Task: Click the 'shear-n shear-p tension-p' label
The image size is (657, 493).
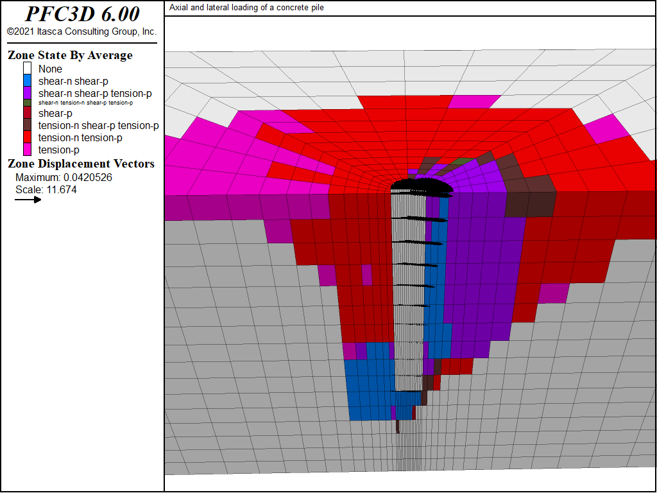Action: (x=95, y=94)
